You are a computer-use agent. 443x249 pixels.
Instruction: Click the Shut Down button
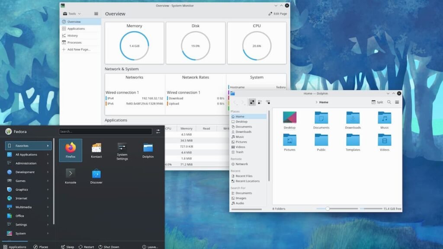(109, 247)
